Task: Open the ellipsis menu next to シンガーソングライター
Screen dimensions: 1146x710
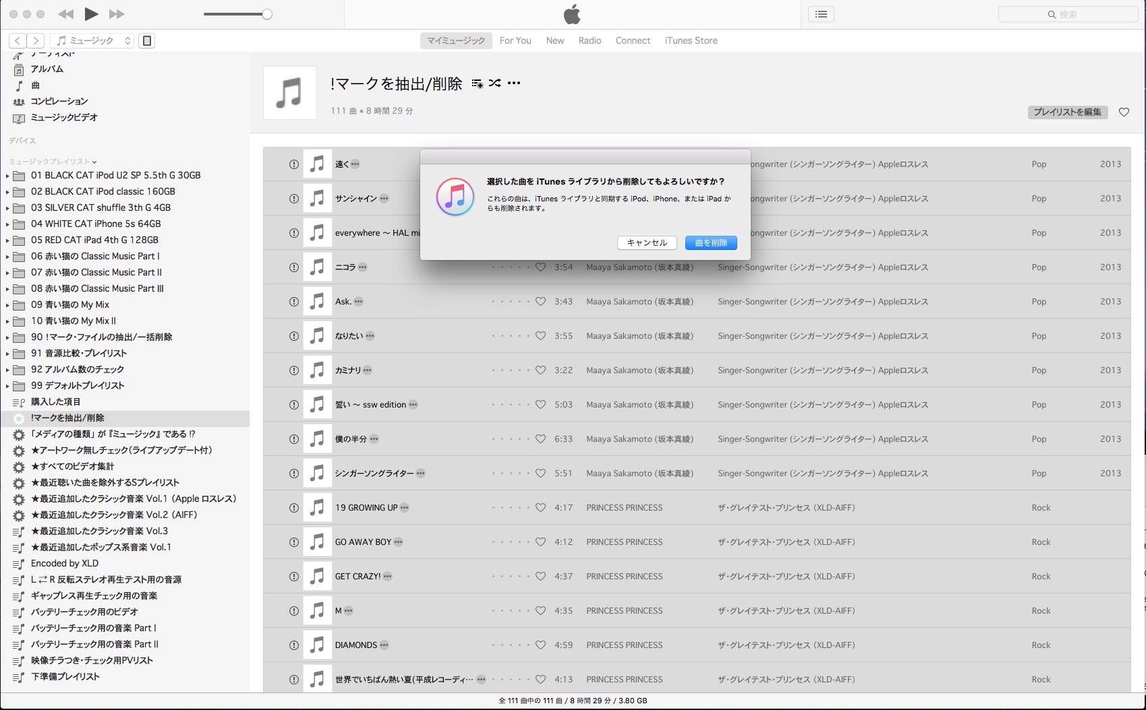Action: 420,474
